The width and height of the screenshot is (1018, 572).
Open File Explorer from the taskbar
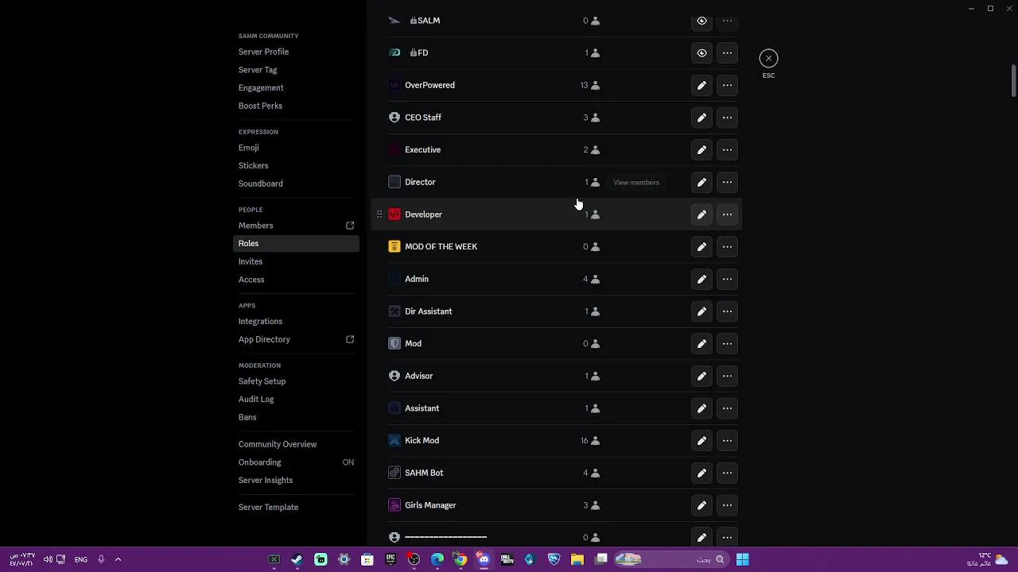coord(577,559)
